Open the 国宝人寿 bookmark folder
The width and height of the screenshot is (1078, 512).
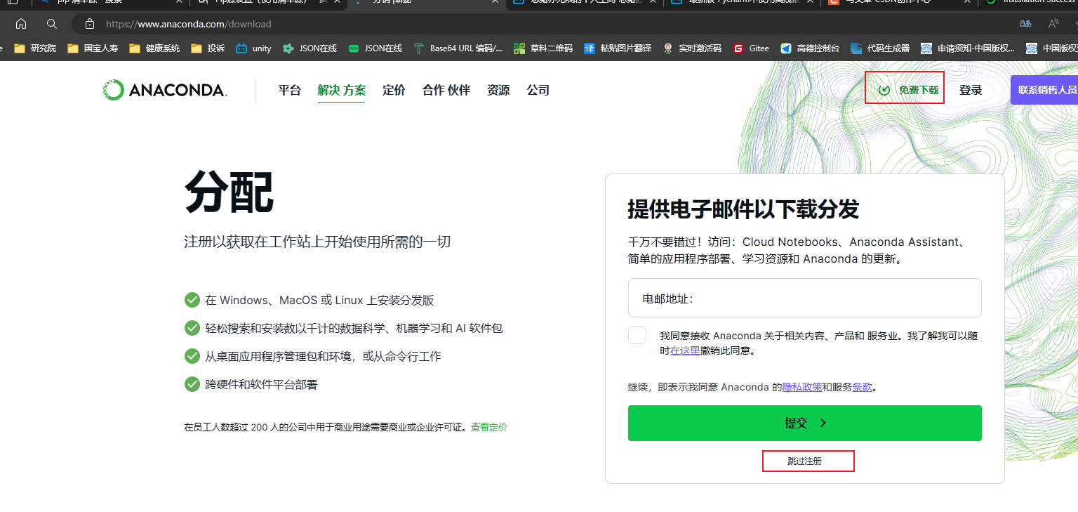coord(93,48)
